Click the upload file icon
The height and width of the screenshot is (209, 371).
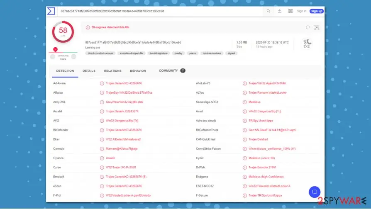coord(279,11)
